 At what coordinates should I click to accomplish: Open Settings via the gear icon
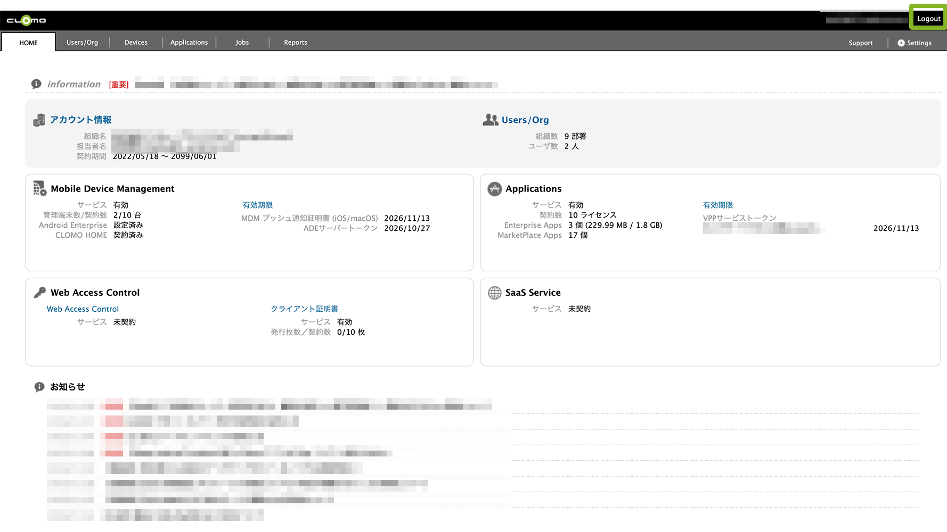(901, 43)
